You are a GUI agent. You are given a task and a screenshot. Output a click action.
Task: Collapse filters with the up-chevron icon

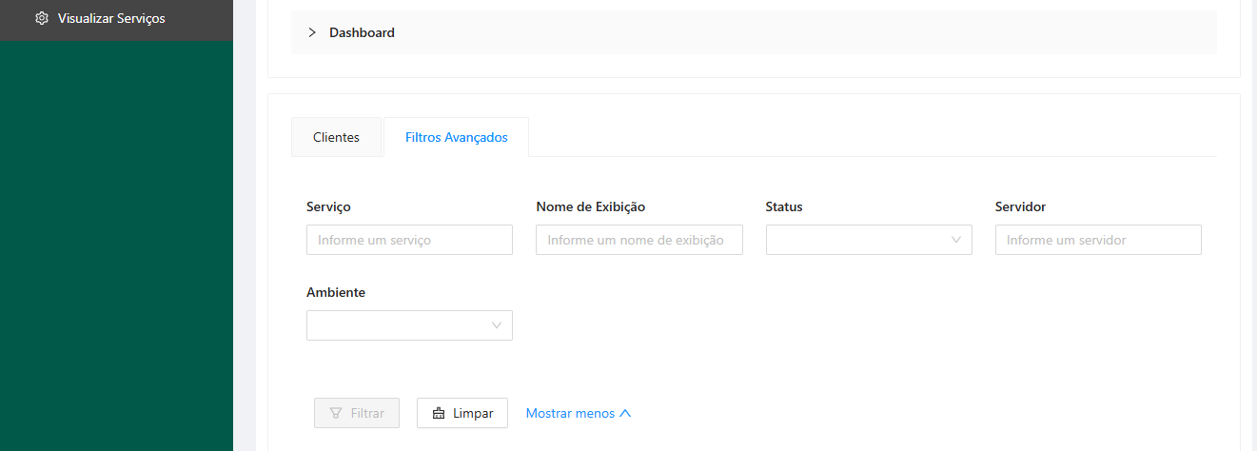(625, 413)
